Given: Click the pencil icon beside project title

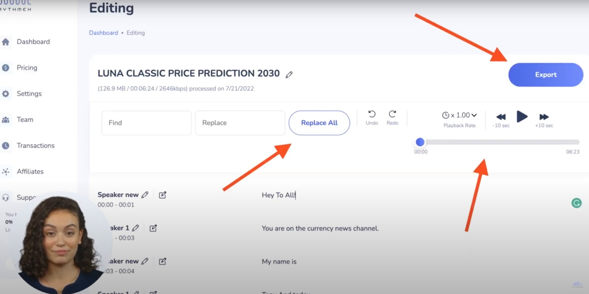Looking at the screenshot, I should [289, 75].
